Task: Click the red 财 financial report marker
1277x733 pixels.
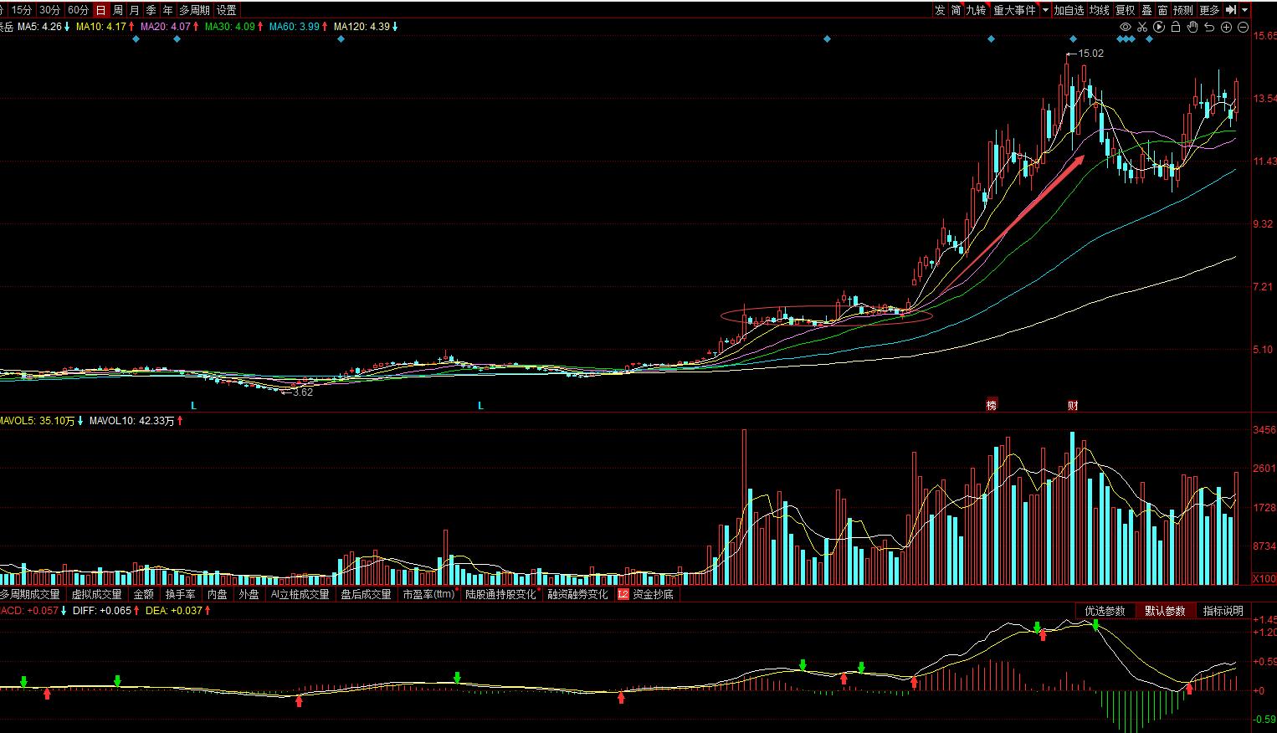Action: 1073,405
